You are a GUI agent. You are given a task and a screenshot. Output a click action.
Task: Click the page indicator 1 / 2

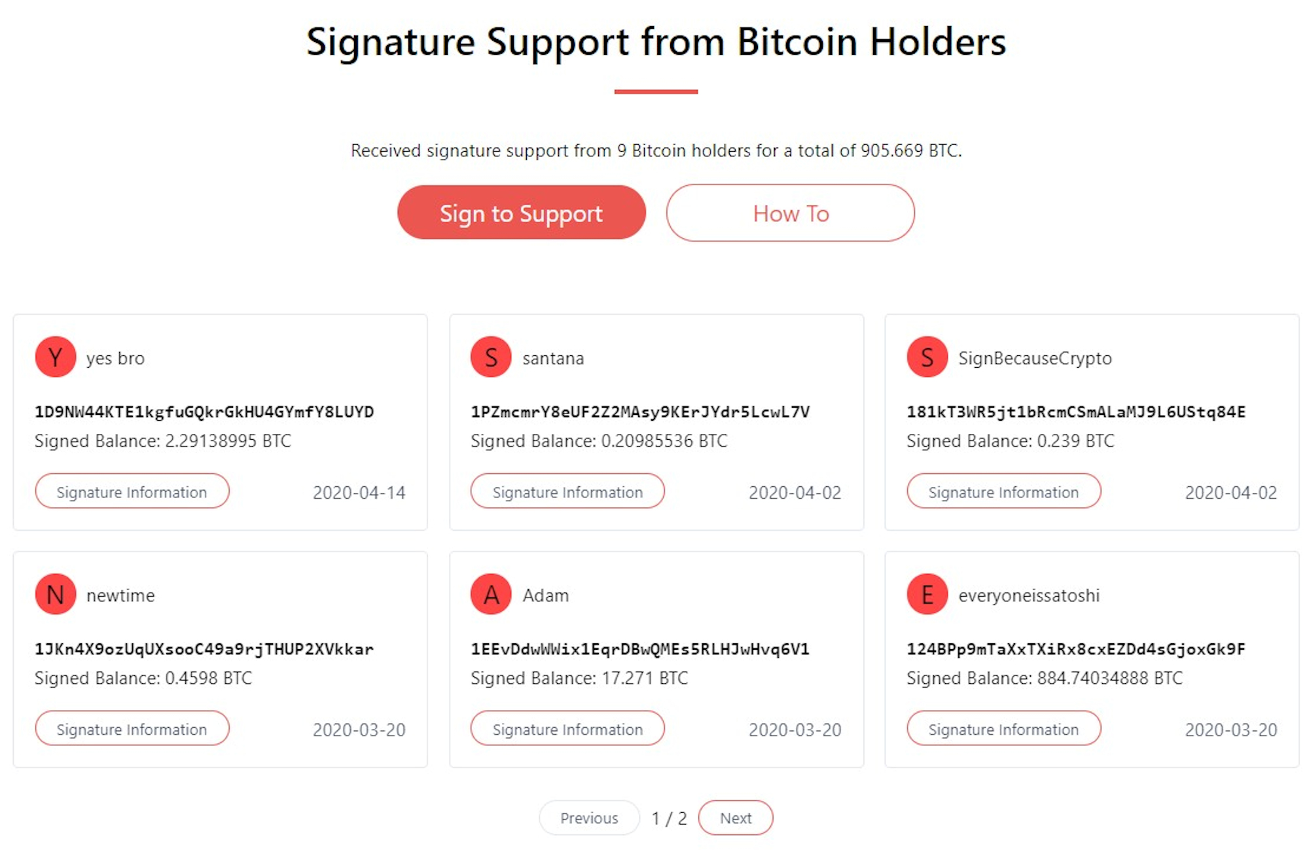pyautogui.click(x=669, y=819)
